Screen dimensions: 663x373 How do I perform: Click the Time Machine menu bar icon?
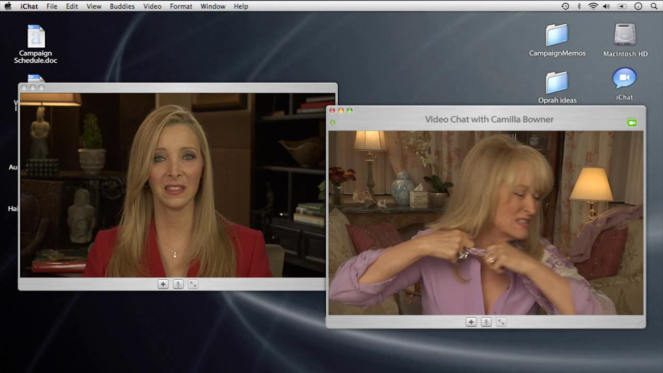(x=565, y=6)
